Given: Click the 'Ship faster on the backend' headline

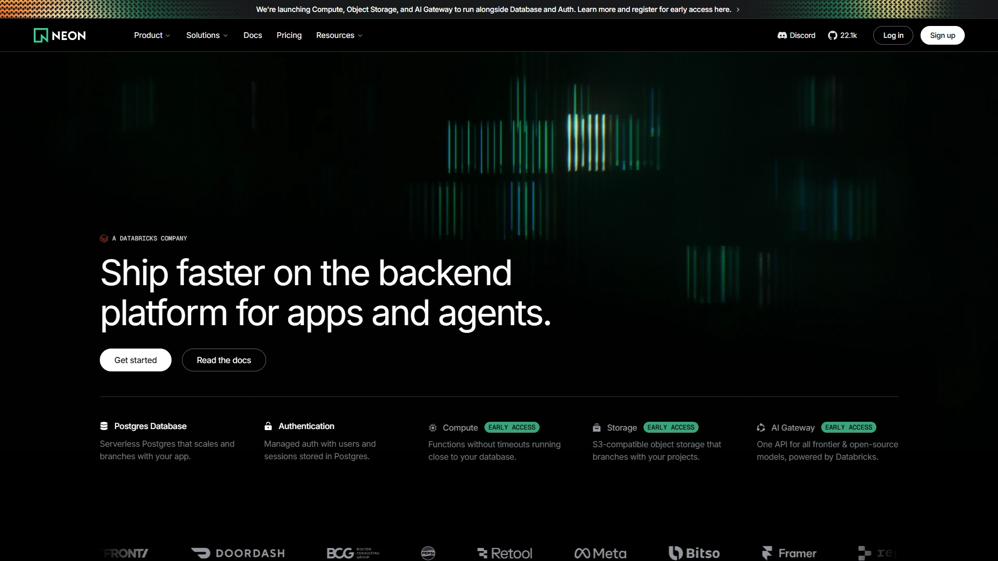Looking at the screenshot, I should coord(326,293).
